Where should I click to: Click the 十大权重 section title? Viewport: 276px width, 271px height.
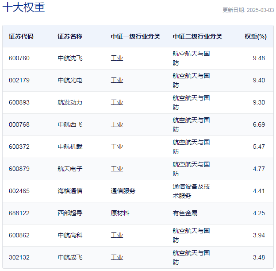[23, 8]
